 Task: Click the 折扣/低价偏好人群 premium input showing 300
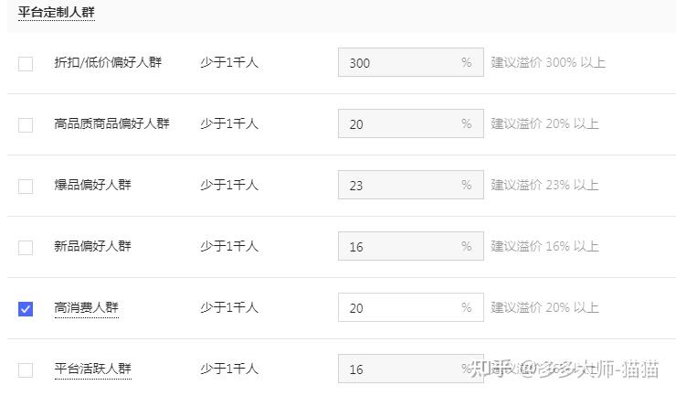(402, 63)
